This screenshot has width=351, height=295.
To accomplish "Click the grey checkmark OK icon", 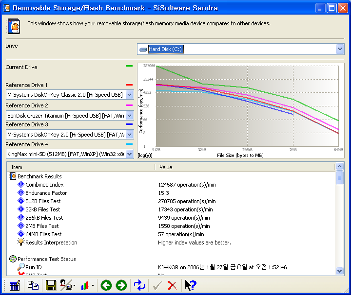I will point(157,285).
